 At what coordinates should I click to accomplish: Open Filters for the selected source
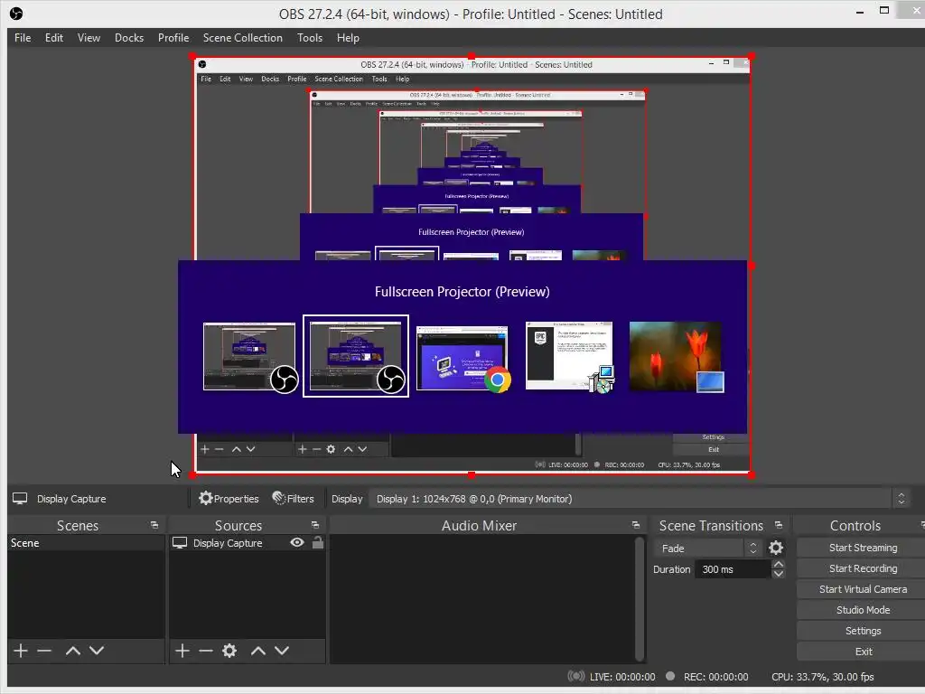[294, 499]
